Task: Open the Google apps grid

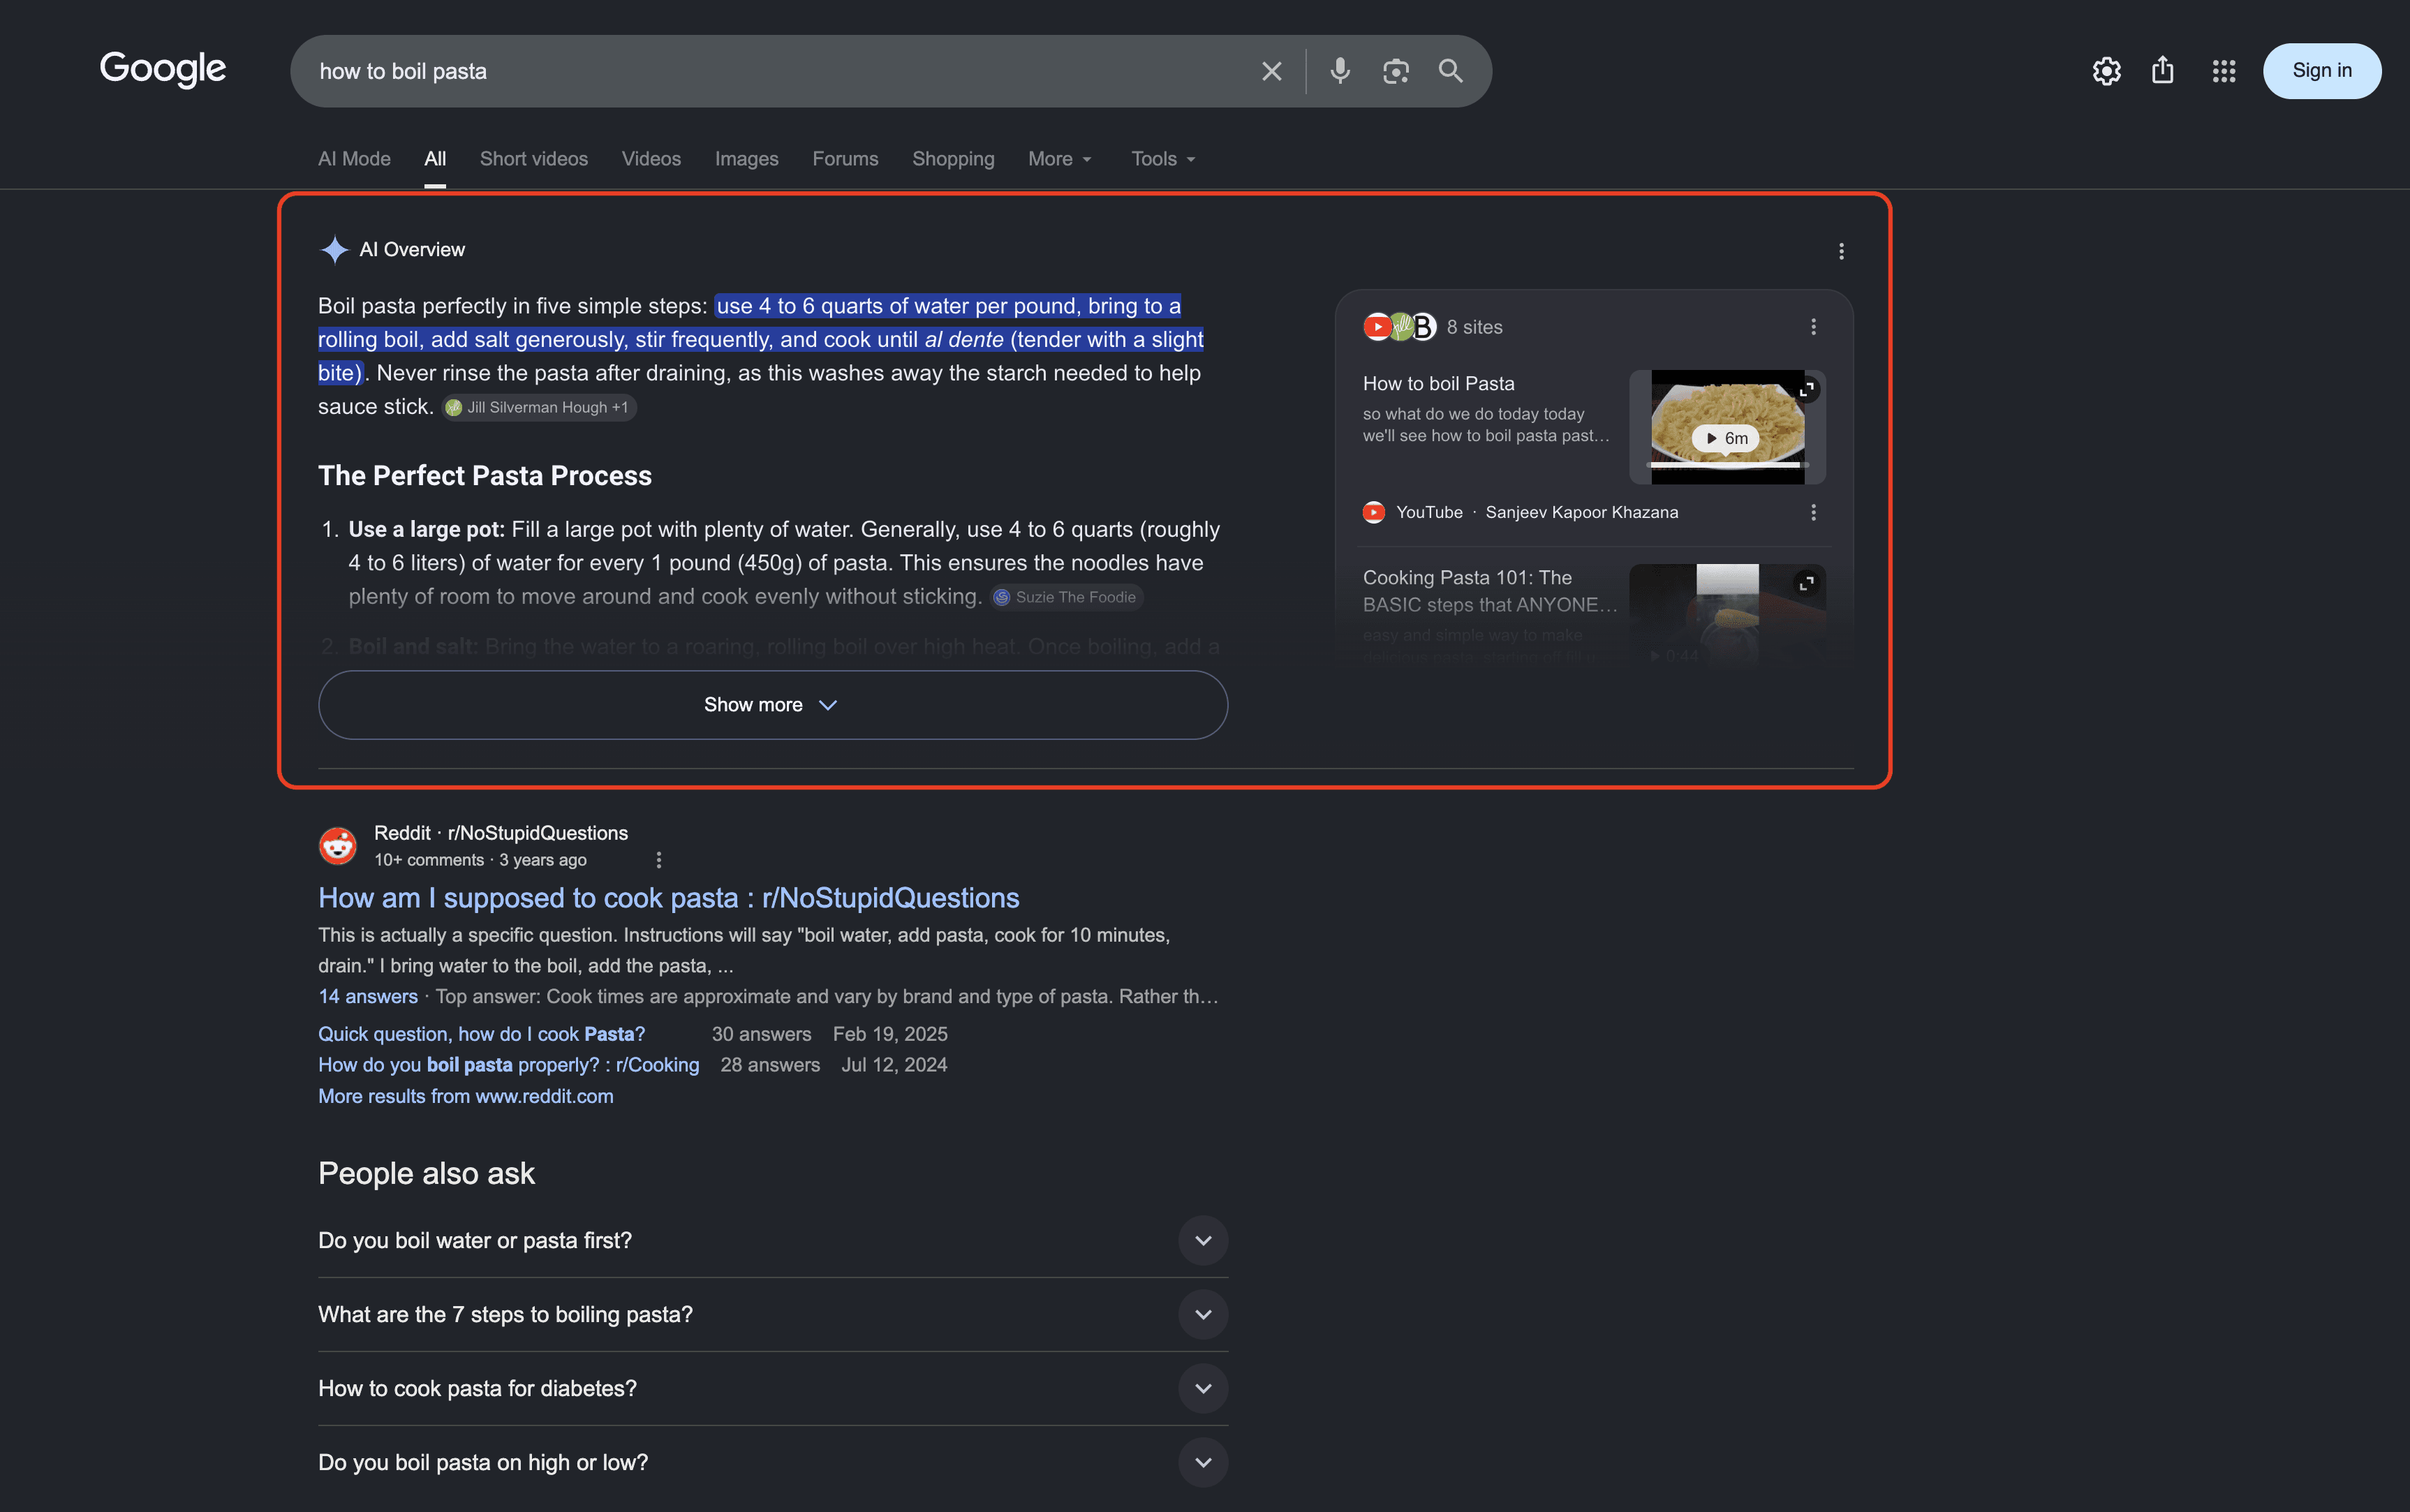Action: (x=2223, y=71)
